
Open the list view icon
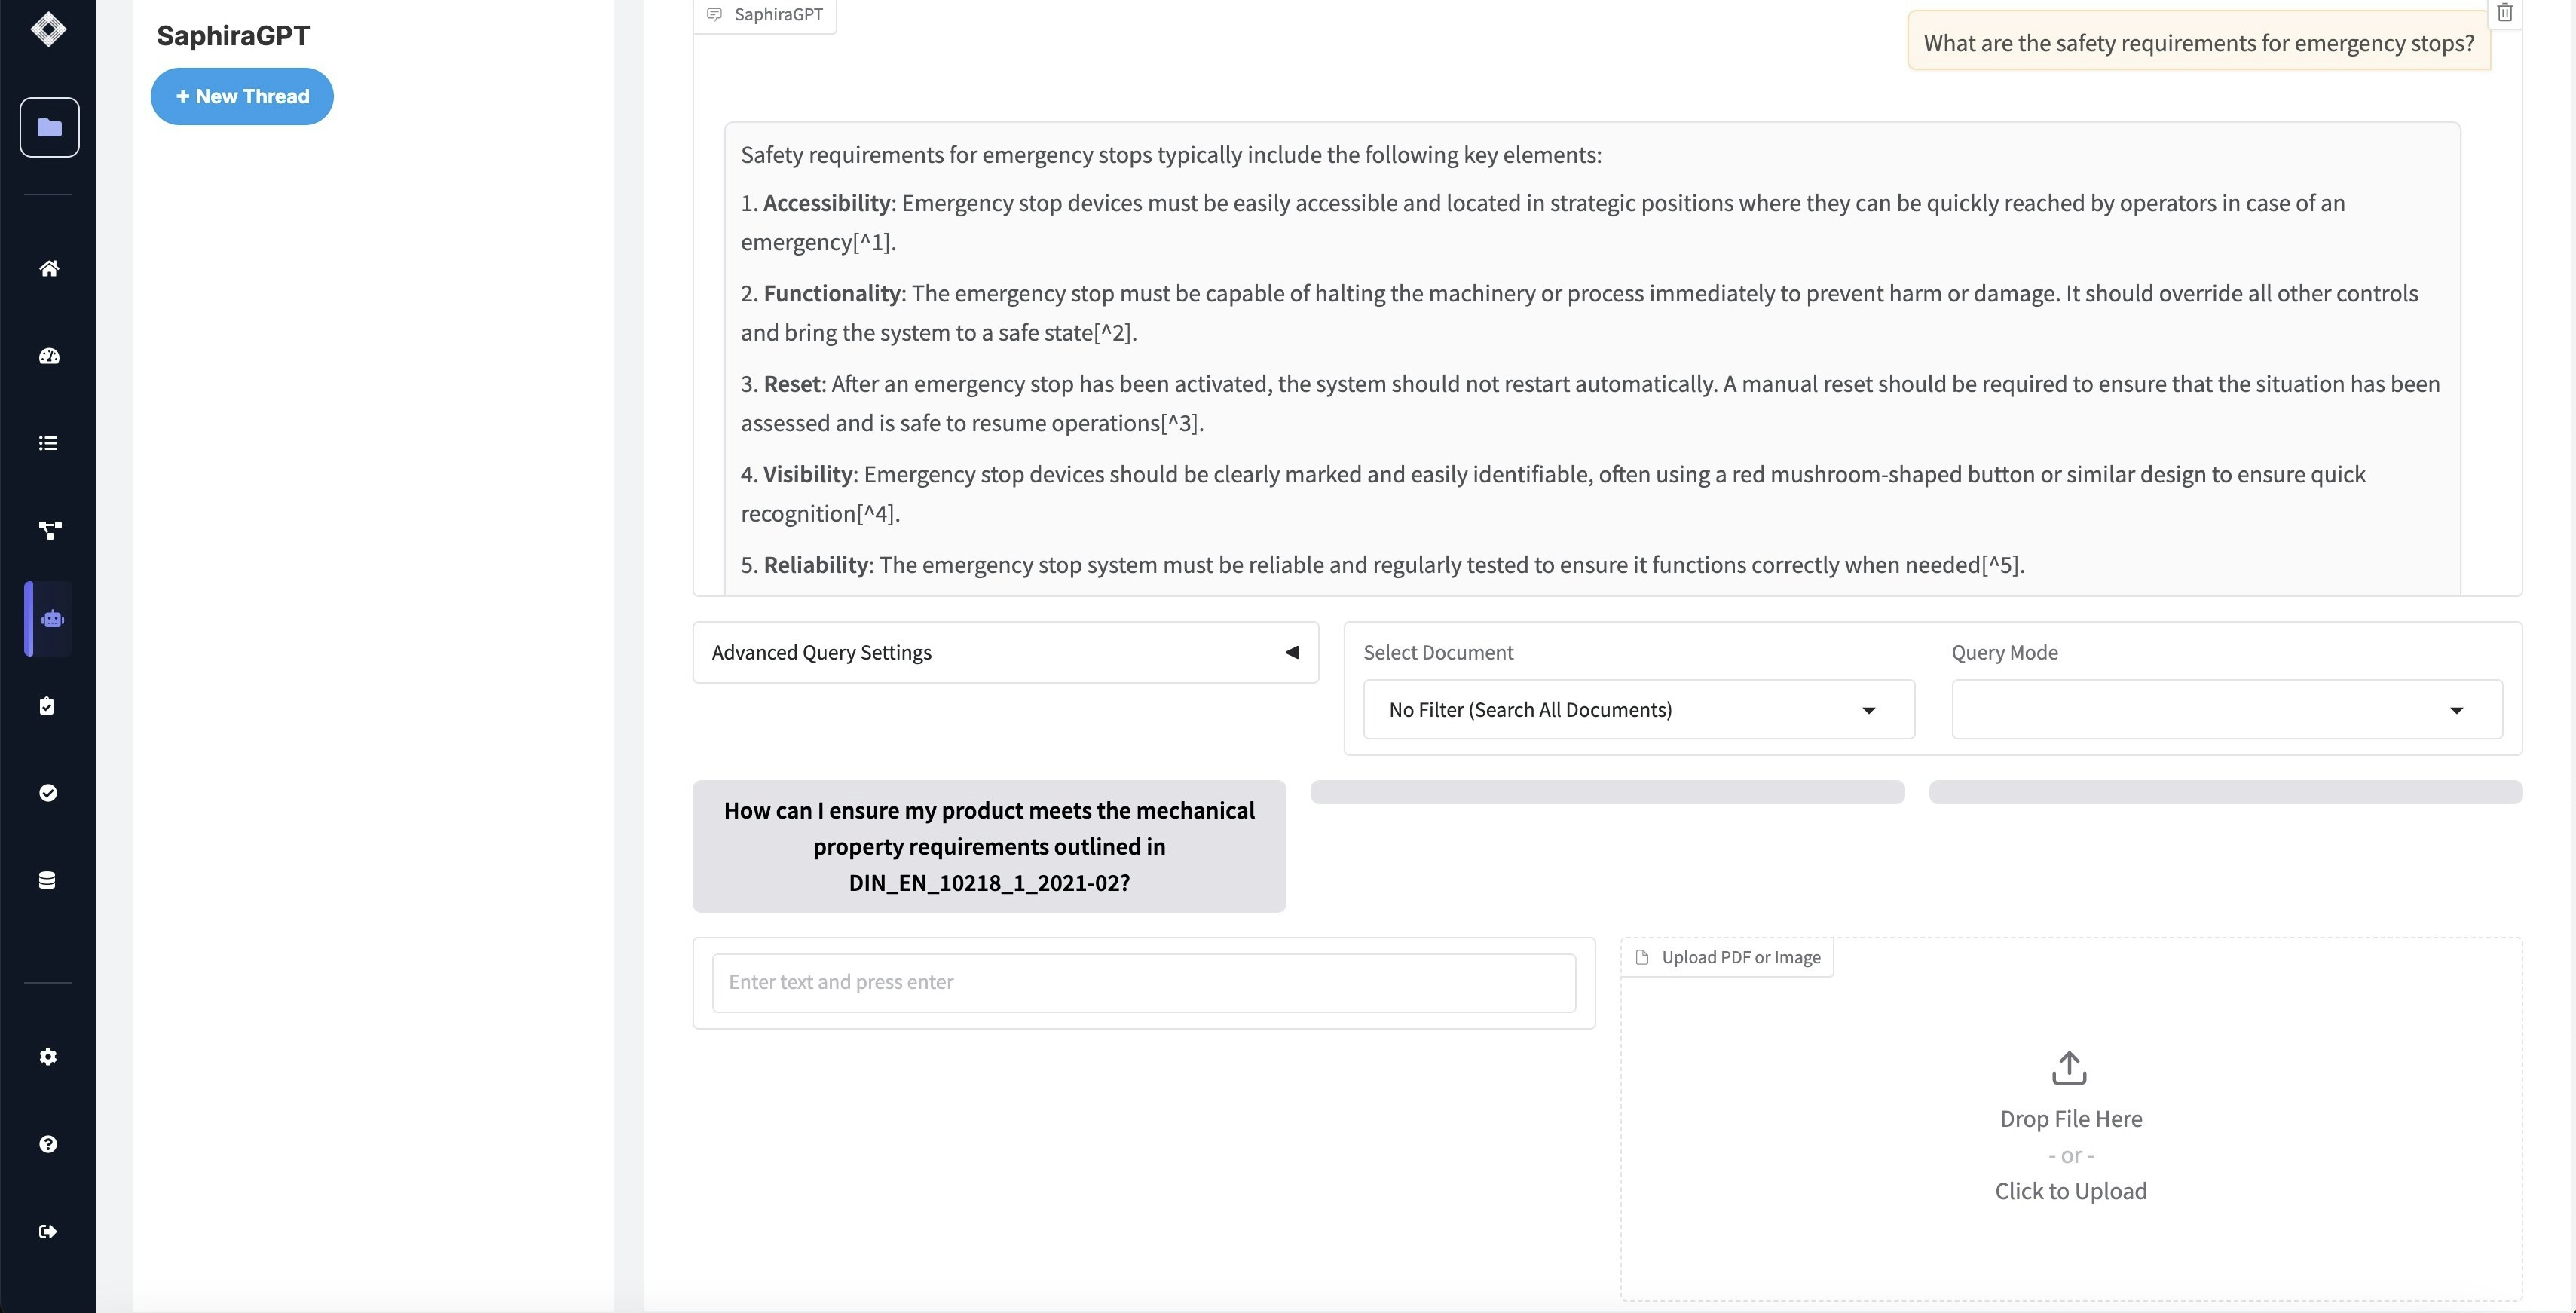coord(48,443)
